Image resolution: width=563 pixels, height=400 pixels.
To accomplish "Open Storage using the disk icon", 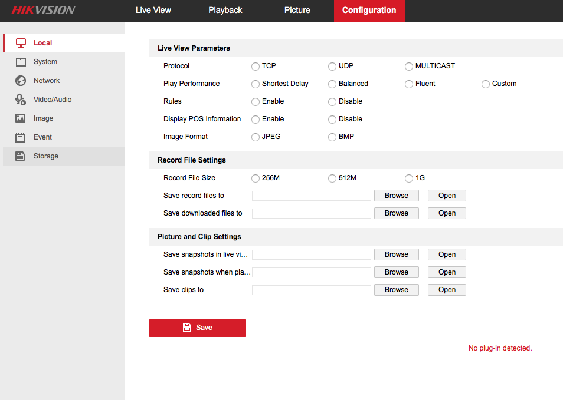I will pos(21,156).
